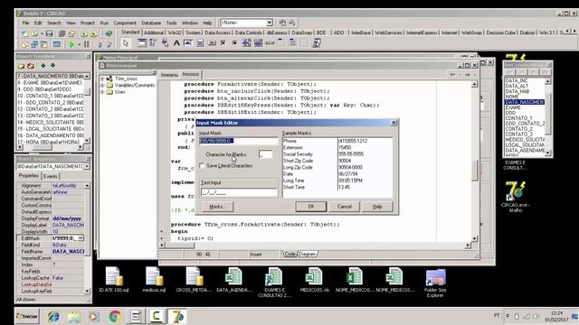
Task: Close the Input Mask Editor dialog
Action: 394,123
